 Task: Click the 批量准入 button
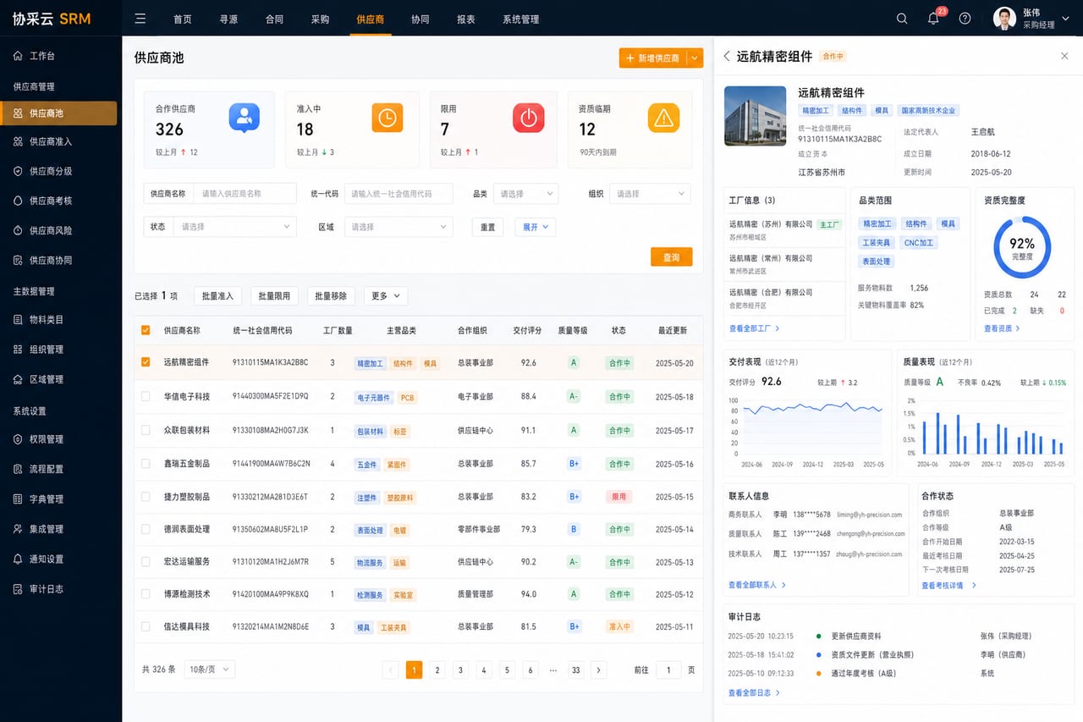[x=217, y=295]
